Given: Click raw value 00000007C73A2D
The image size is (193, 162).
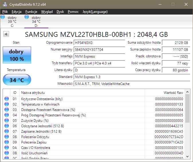Looking at the screenshot, I should pyautogui.click(x=169, y=137).
